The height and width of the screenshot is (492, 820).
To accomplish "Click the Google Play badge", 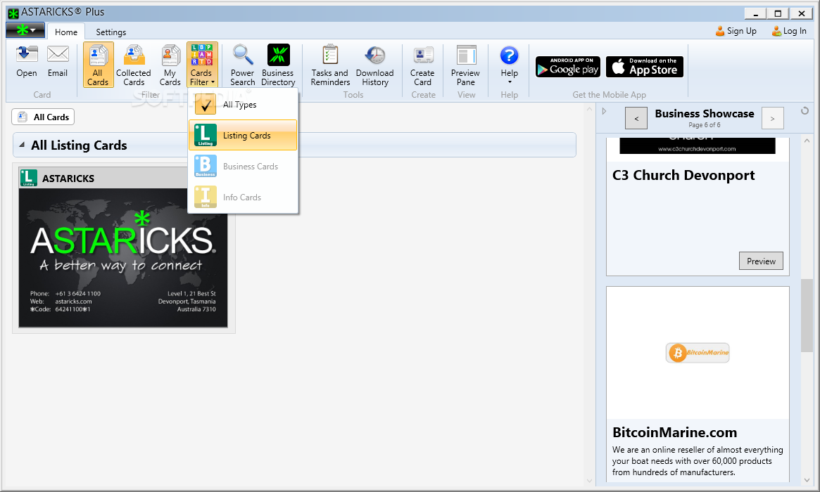I will pos(568,67).
